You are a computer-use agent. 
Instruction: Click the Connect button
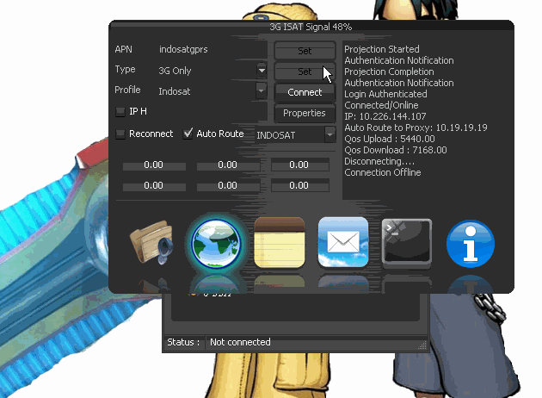[x=305, y=92]
